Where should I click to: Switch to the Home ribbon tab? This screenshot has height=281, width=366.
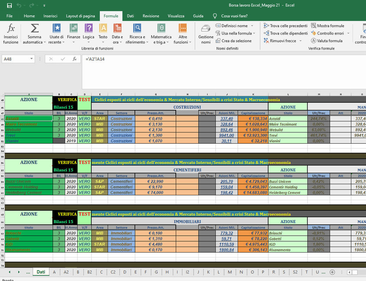pos(29,16)
